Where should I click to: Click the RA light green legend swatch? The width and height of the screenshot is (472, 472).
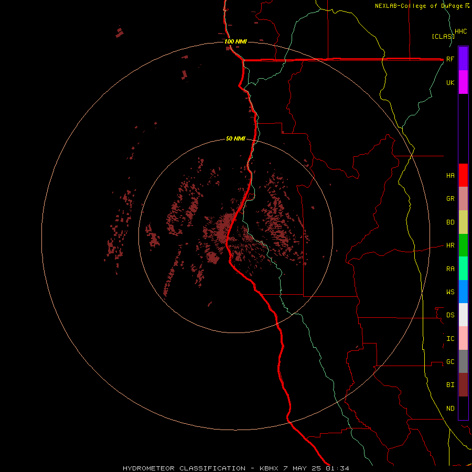463,269
